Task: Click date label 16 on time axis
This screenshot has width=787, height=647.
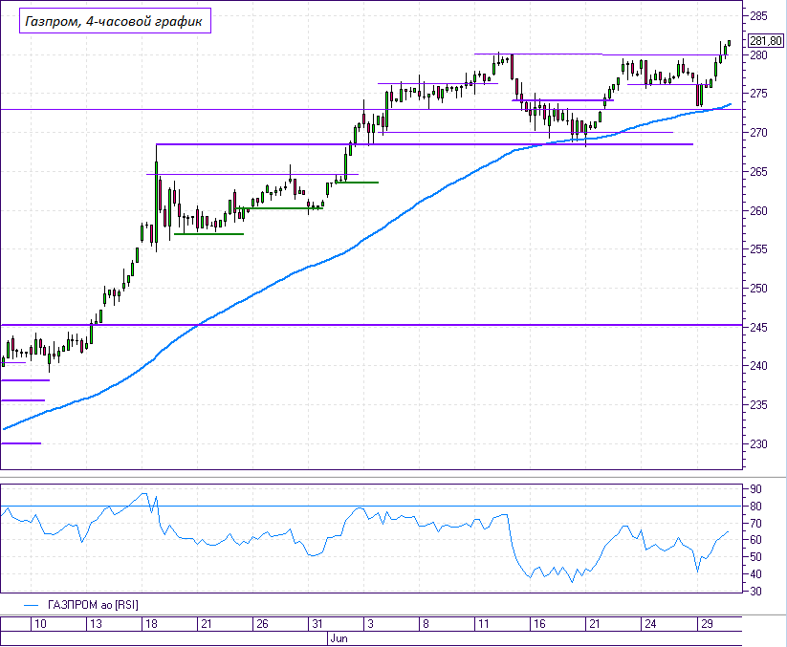Action: click(x=539, y=624)
